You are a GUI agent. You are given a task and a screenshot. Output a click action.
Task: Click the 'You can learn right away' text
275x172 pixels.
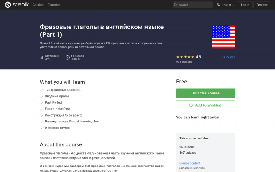tap(198, 117)
